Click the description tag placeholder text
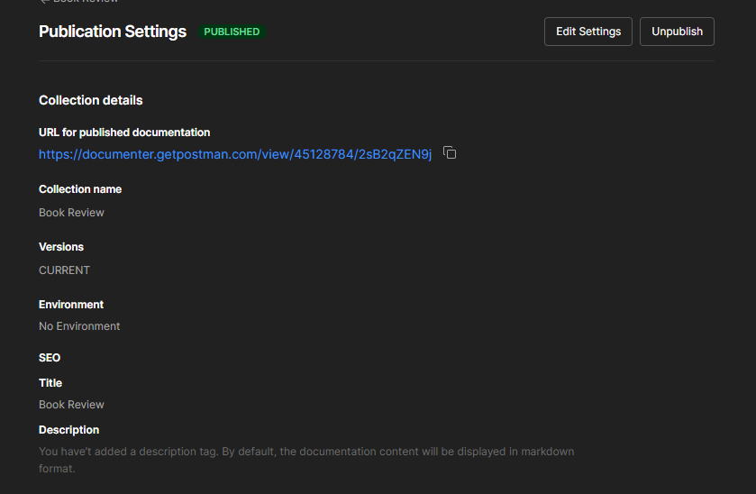This screenshot has height=494, width=756. click(x=306, y=461)
